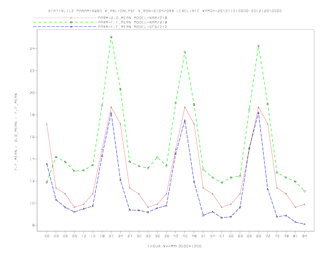
Task: Click x-axis tick label 15
Action: pyautogui.click(x=93, y=236)
